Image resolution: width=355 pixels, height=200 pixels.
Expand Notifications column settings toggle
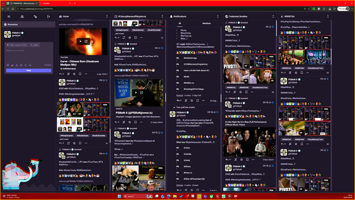218,17
